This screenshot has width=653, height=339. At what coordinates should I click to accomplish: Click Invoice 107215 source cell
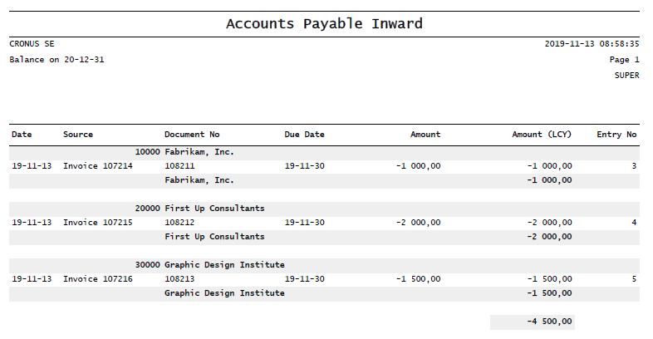(x=98, y=223)
